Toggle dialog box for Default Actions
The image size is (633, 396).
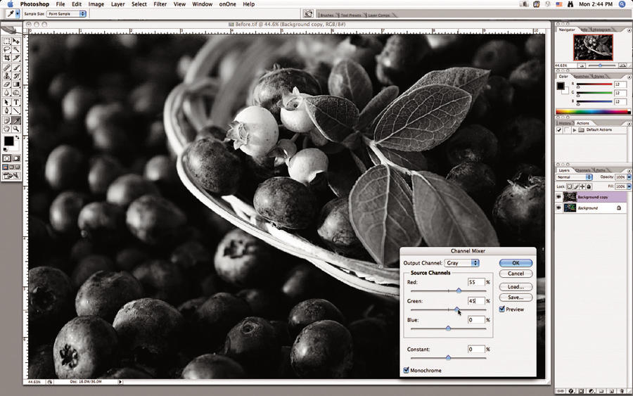(567, 130)
